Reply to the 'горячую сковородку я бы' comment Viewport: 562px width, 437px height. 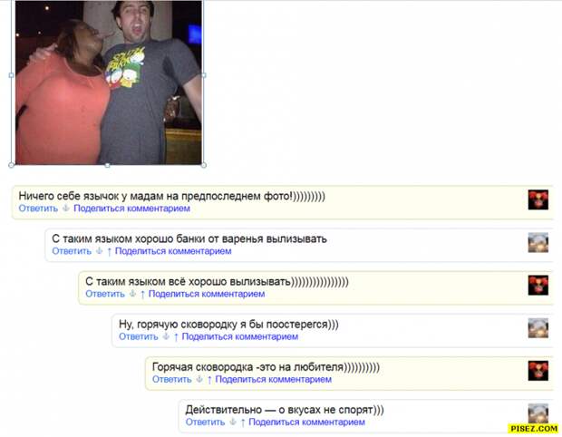tap(139, 336)
